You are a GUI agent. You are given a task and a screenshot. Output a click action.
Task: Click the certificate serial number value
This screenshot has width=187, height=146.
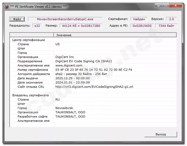[94, 70]
